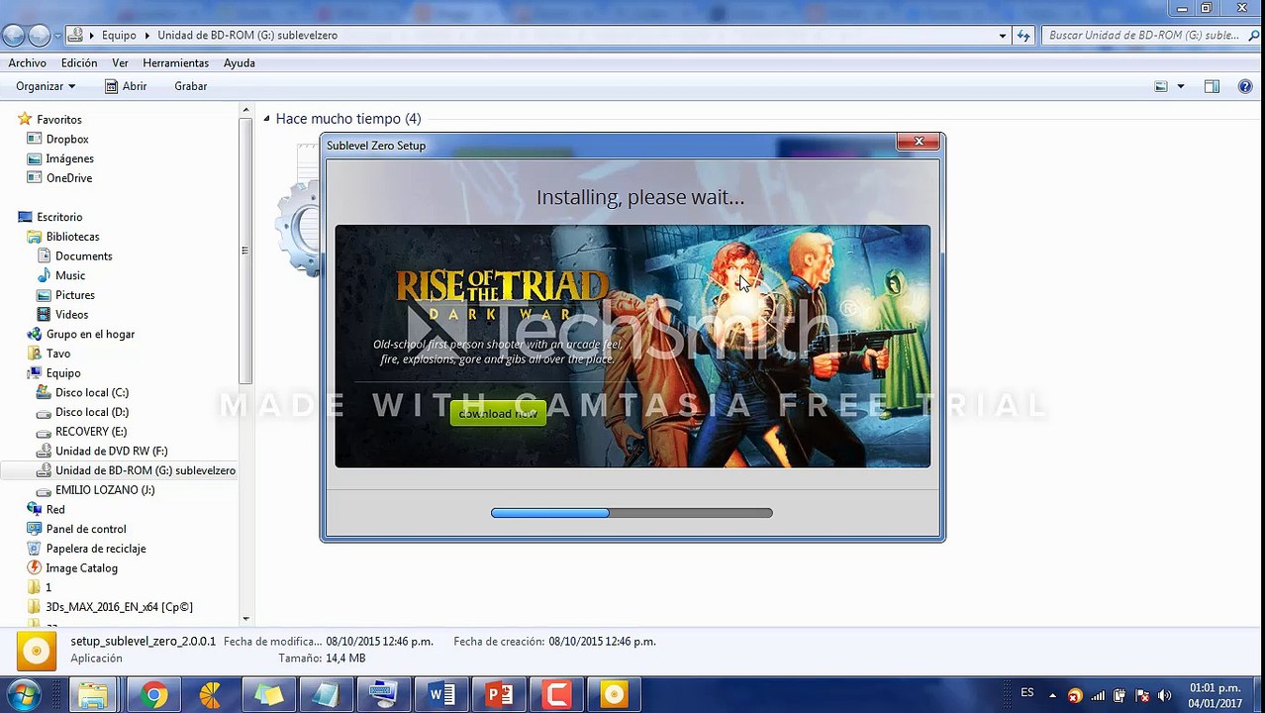Select Equipo in navigation tree
The image size is (1265, 713).
[63, 373]
